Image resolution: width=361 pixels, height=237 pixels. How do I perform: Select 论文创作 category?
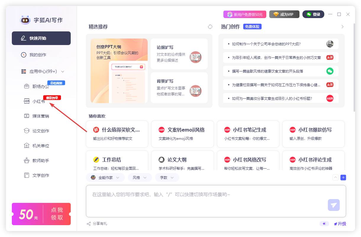(41, 131)
